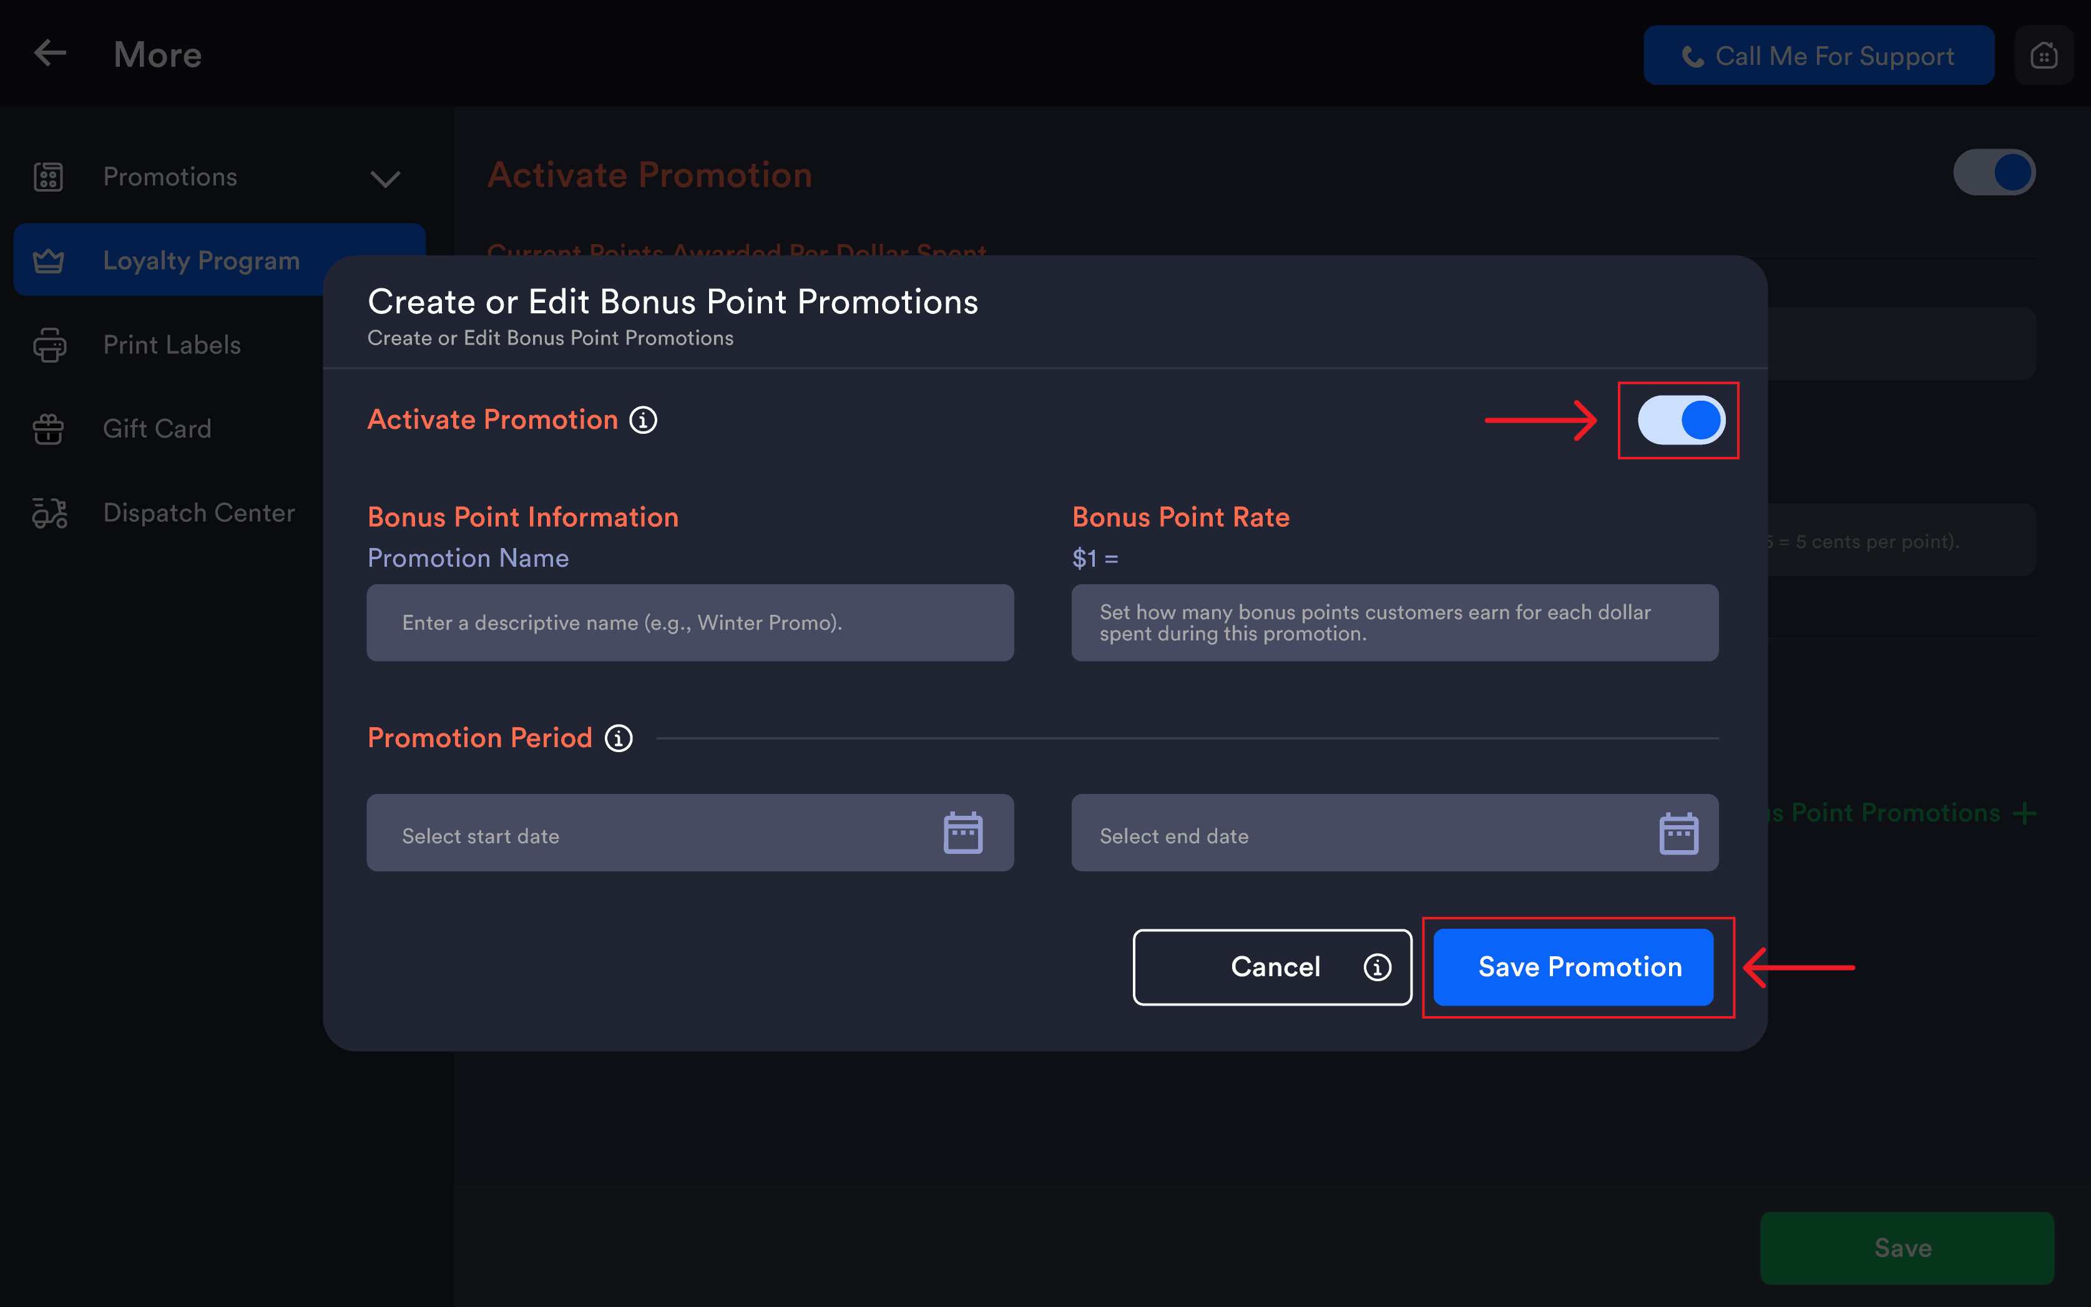Click the Gift Card icon in sidebar
2091x1307 pixels.
tap(49, 429)
